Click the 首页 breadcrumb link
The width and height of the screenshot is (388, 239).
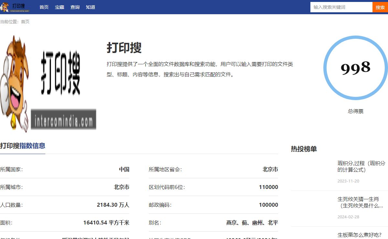tap(25, 22)
